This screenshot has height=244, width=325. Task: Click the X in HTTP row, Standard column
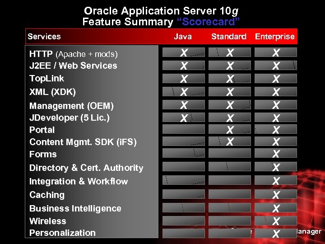point(230,52)
